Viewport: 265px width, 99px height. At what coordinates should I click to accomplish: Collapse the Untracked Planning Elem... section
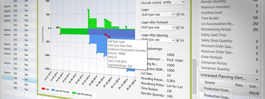257,79
